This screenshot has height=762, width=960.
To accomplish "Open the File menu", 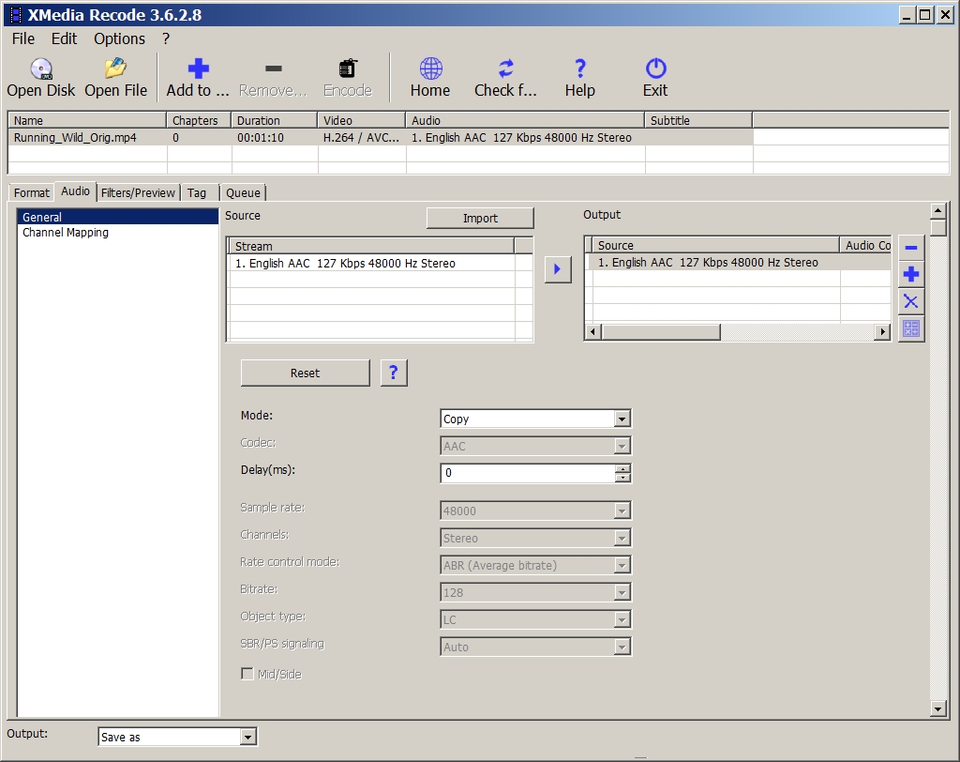I will tap(23, 38).
